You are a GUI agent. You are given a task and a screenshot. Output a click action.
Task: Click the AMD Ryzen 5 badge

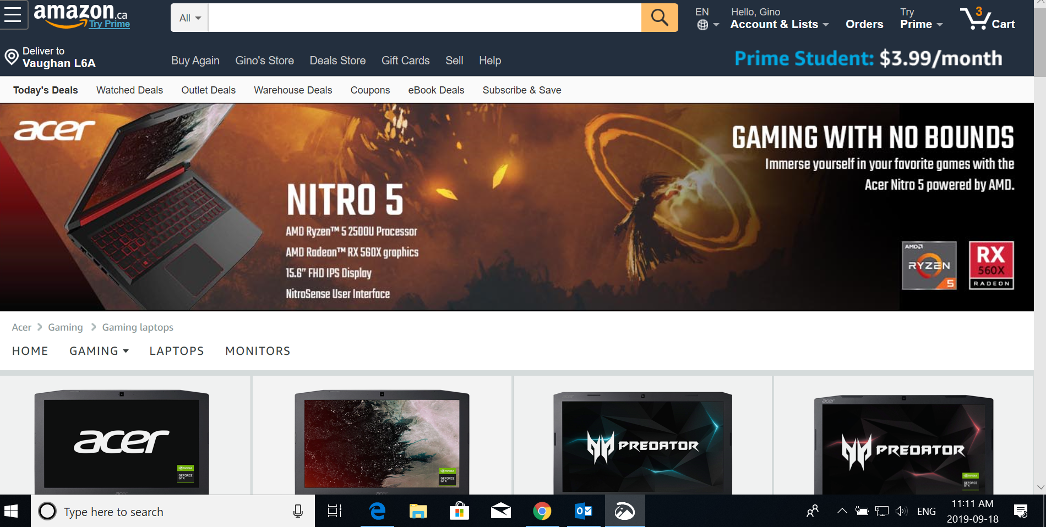pyautogui.click(x=929, y=265)
